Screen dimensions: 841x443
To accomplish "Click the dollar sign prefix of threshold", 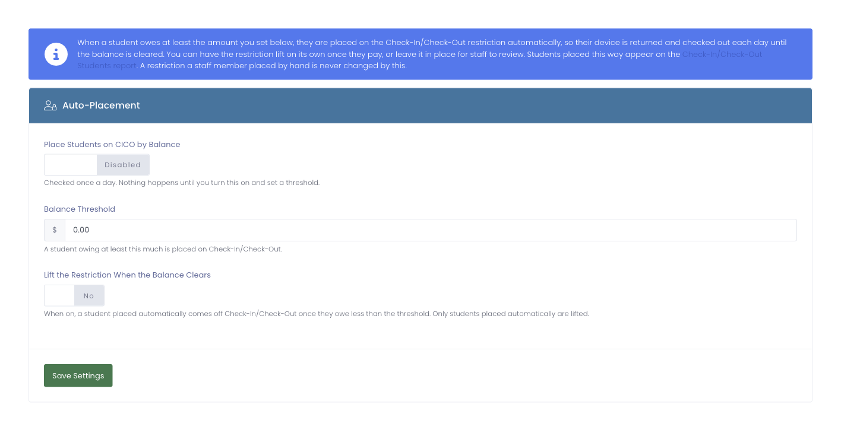I will click(55, 230).
